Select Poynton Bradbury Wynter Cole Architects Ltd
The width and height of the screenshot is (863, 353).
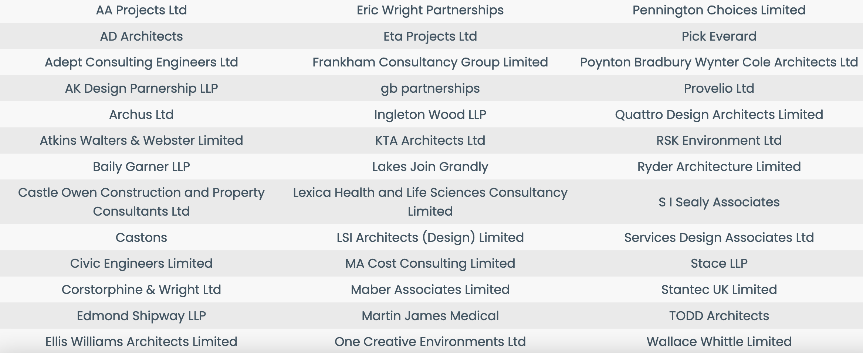[x=719, y=62]
